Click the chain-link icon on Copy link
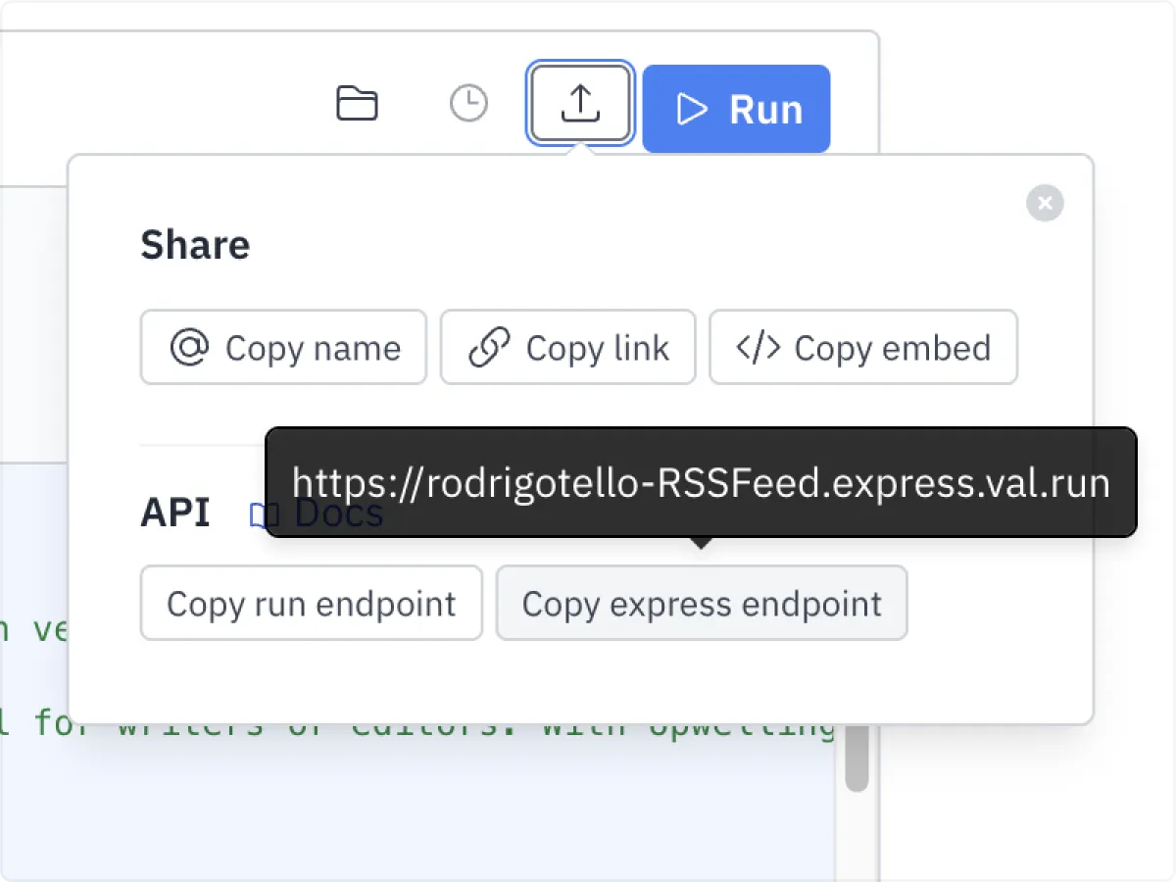 coord(489,347)
